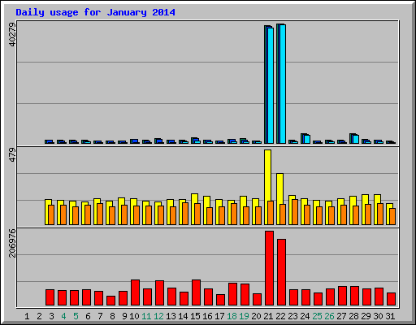Click day label 23 on the axis
The width and height of the screenshot is (416, 325).
point(292,316)
